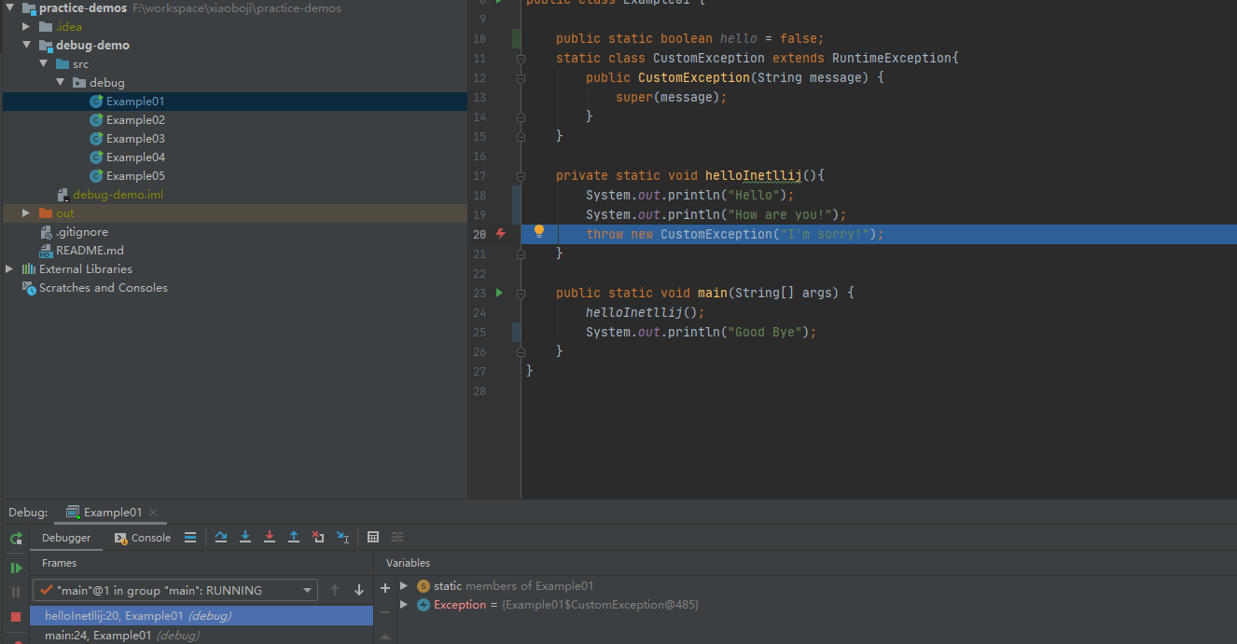Collapse the src folder
The height and width of the screenshot is (644, 1237).
click(x=60, y=62)
